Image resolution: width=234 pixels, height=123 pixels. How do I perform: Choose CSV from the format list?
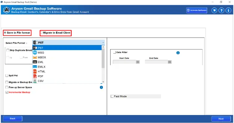tap(67, 81)
